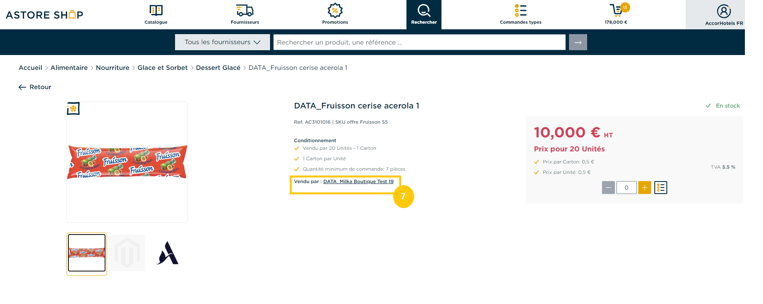This screenshot has width=763, height=304.
Task: Select the Rechercher tab
Action: click(x=424, y=14)
